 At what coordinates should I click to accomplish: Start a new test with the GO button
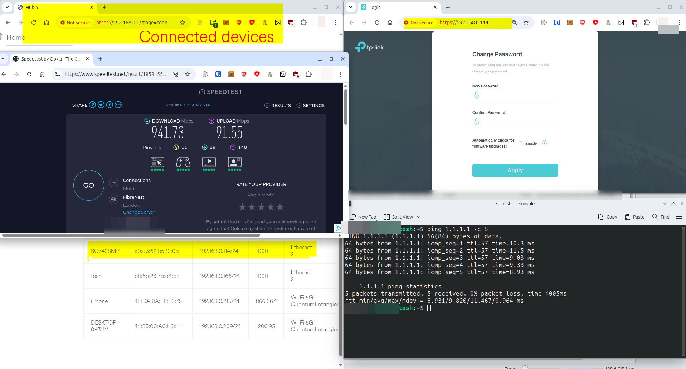pos(89,185)
